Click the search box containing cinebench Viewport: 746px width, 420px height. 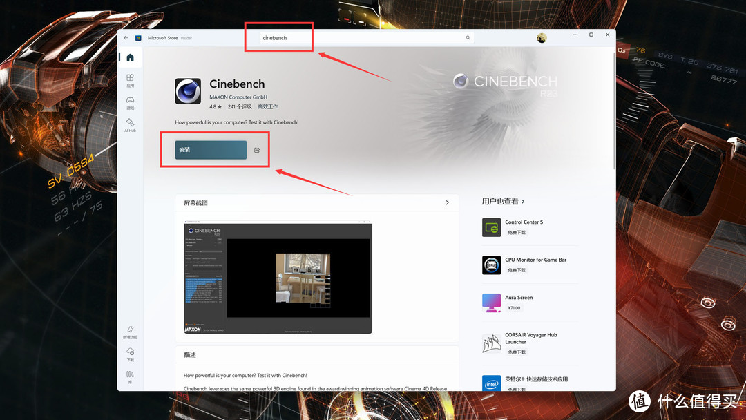point(366,37)
